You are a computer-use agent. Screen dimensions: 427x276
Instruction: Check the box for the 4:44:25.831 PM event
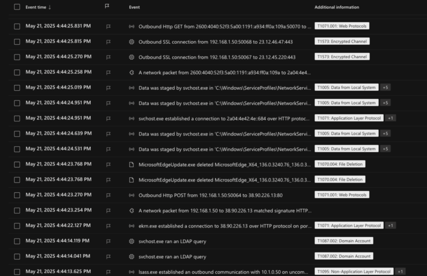[17, 26]
